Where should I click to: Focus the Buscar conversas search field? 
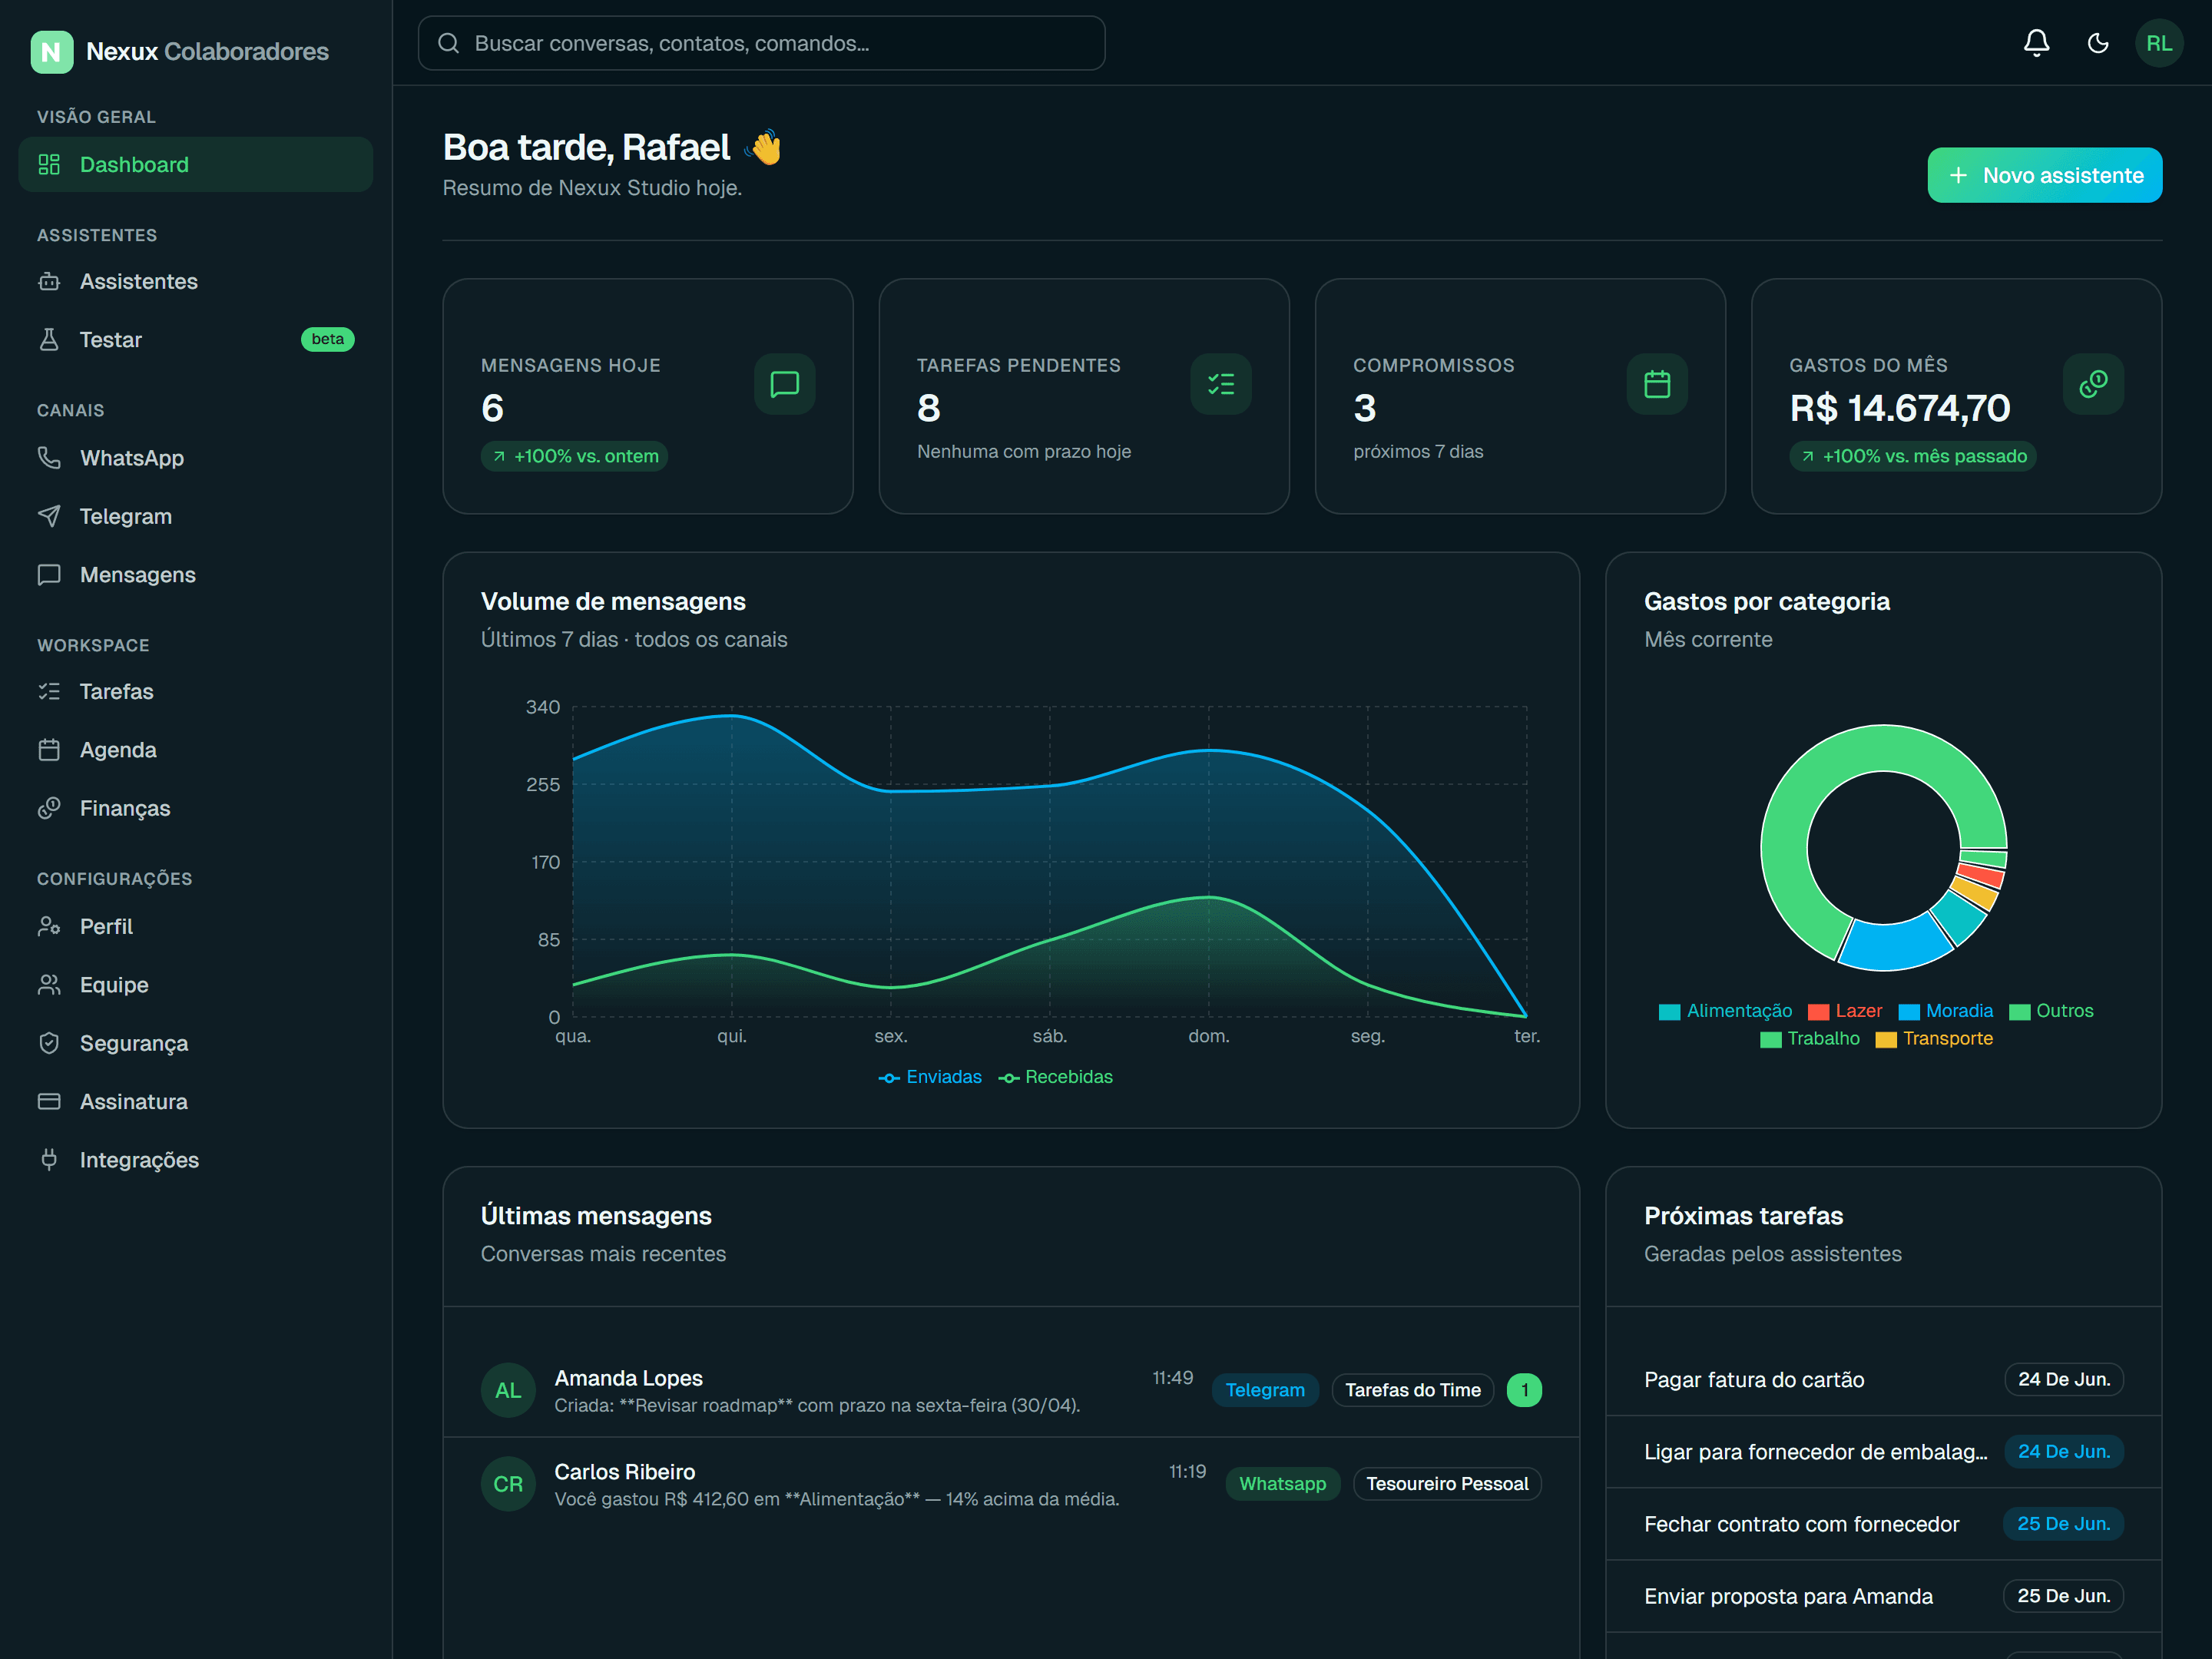(x=761, y=43)
